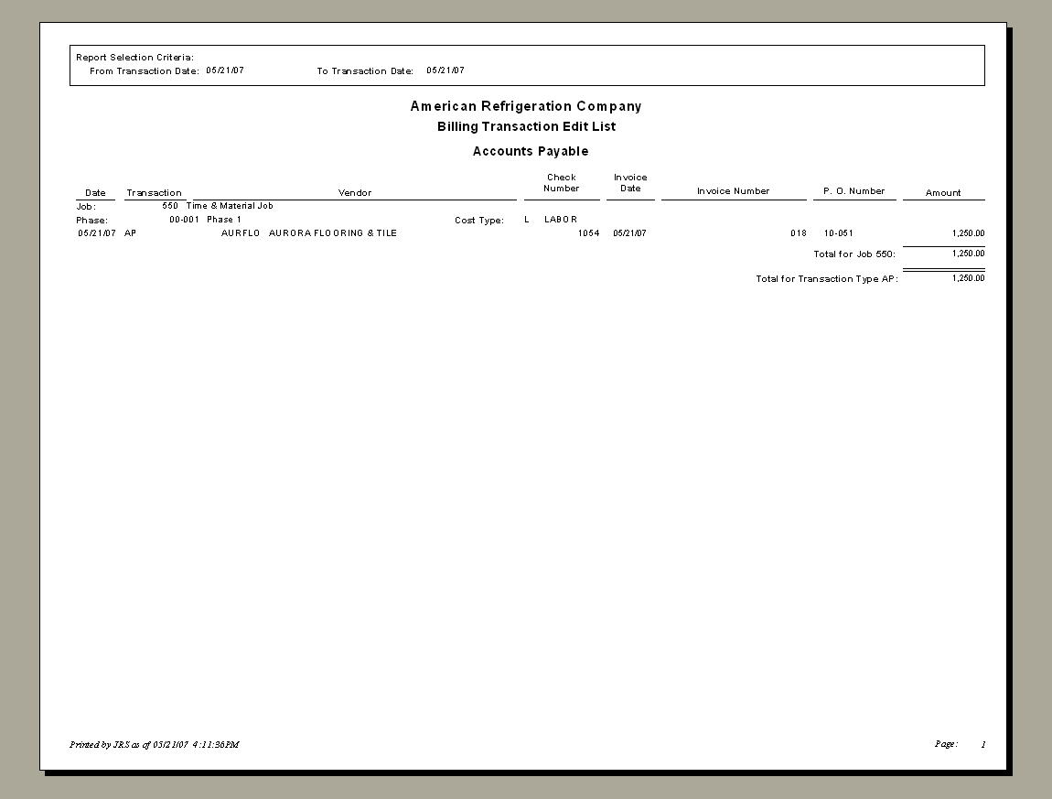Screen dimensions: 1052x799
Task: Click the cost type code 'L'
Action: click(x=527, y=219)
